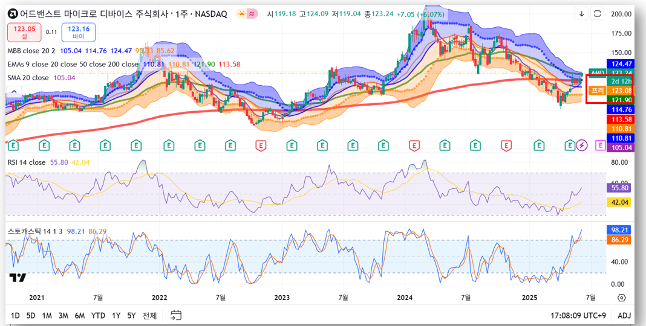Click the purple 105.04 price axis label
The height and width of the screenshot is (326, 646).
(621, 147)
